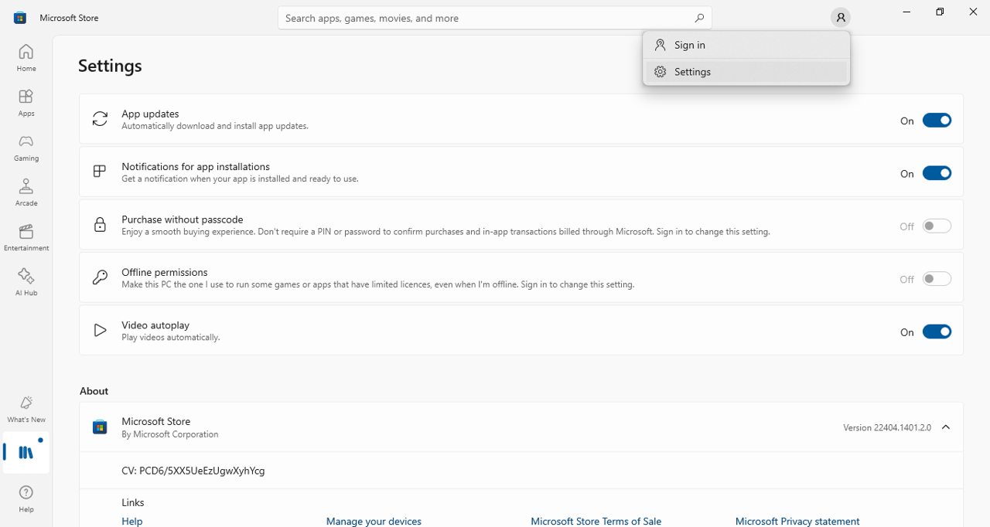Open the Apps section
Image resolution: width=990 pixels, height=527 pixels.
point(26,103)
